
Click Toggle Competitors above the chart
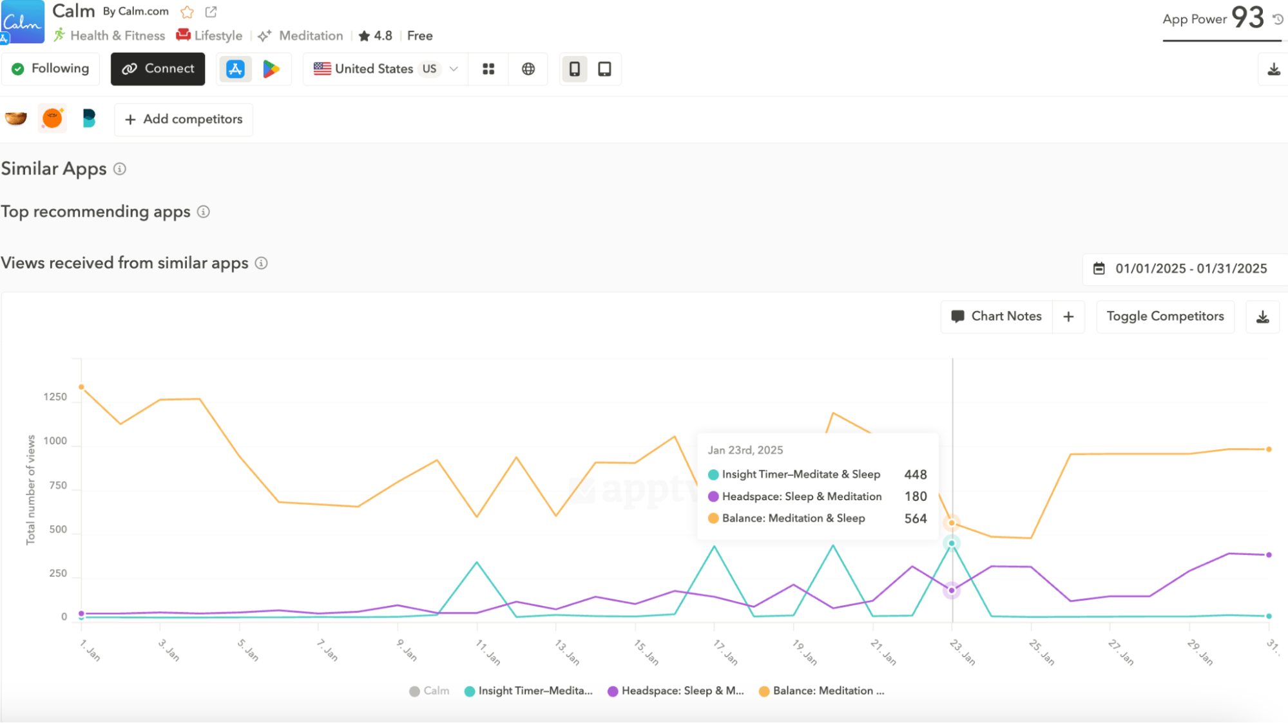coord(1165,316)
